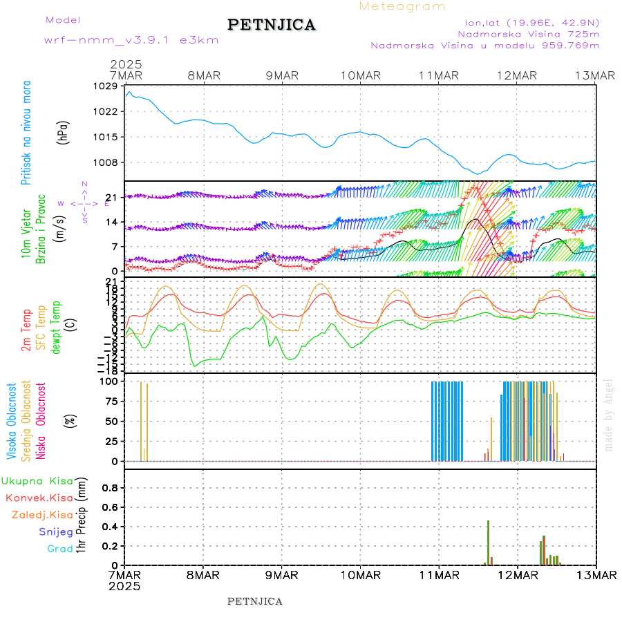Click the 1029 pressure axis tick label

104,86
